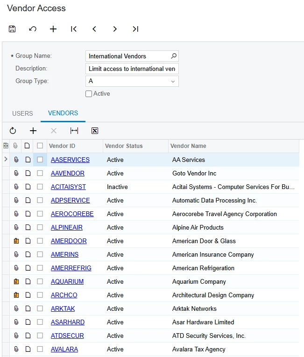Export vendors grid to Excel
This screenshot has width=304, height=357.
click(95, 131)
